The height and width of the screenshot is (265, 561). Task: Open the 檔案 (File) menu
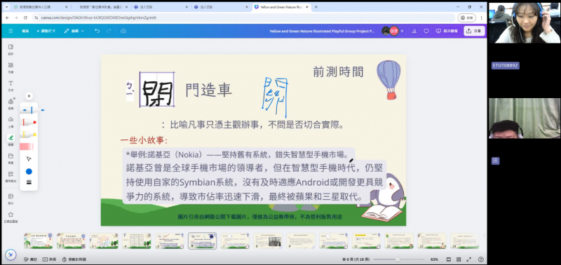click(x=25, y=31)
